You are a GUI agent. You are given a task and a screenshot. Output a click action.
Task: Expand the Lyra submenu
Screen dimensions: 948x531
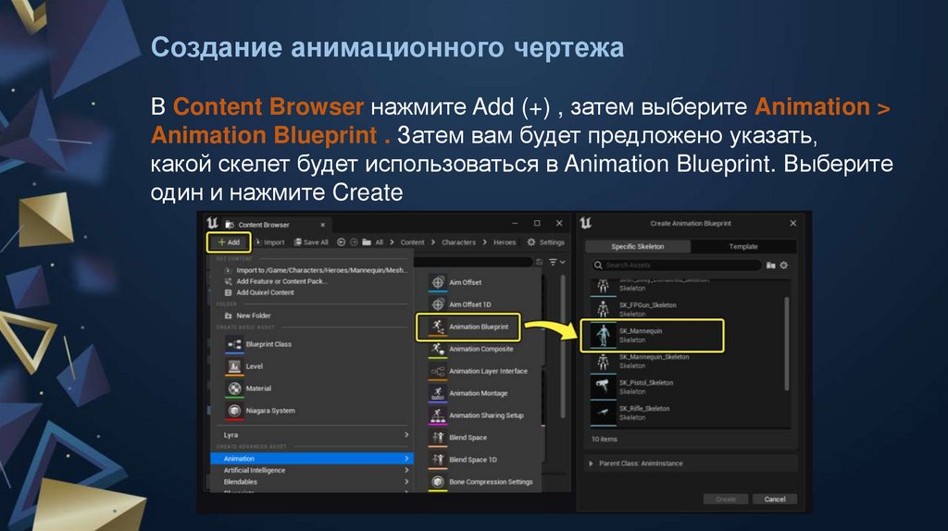pyautogui.click(x=311, y=435)
